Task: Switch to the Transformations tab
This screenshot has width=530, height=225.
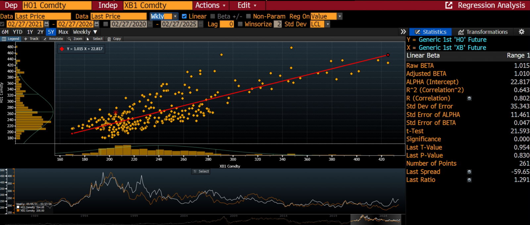Action: click(483, 32)
